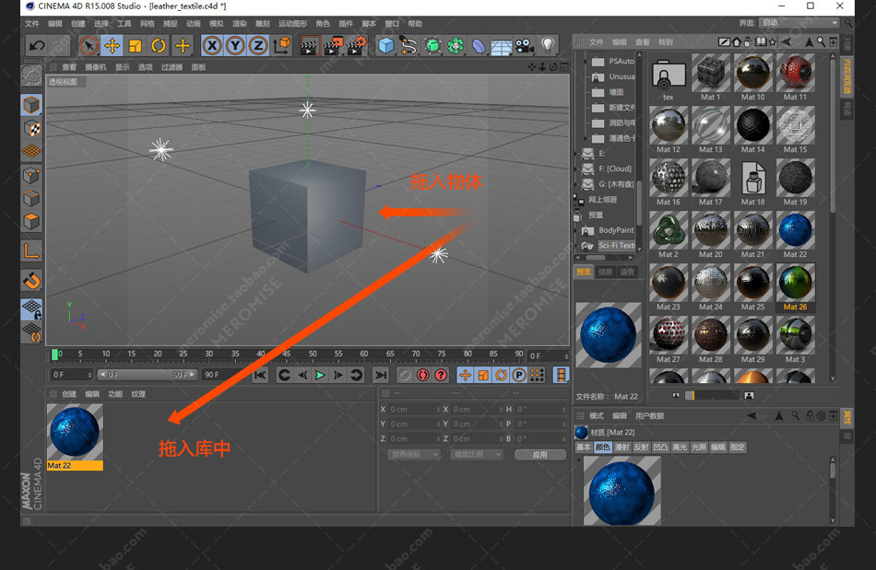Viewport: 876px width, 570px height.
Task: Toggle the Z axis lock
Action: [258, 46]
